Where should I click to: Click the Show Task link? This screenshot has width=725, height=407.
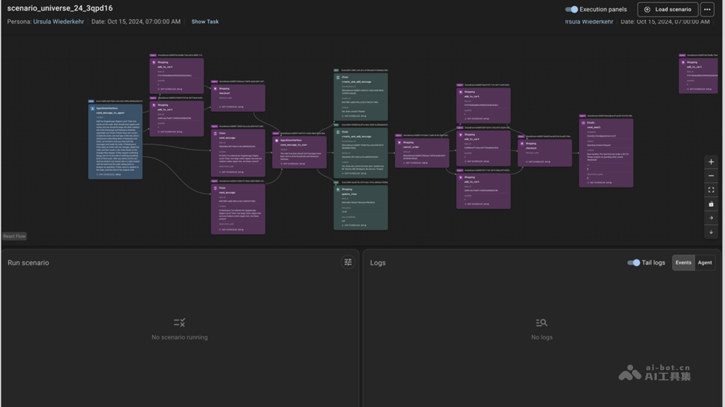point(205,22)
